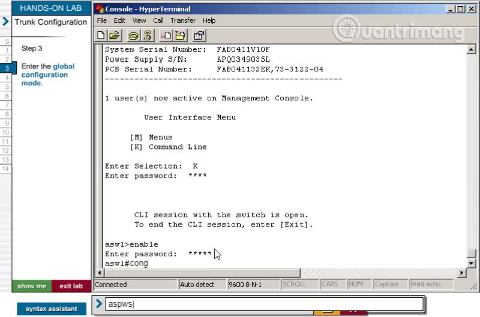Click the [K] Command Line entry
Image resolution: width=480 pixels, height=317 pixels.
point(169,147)
